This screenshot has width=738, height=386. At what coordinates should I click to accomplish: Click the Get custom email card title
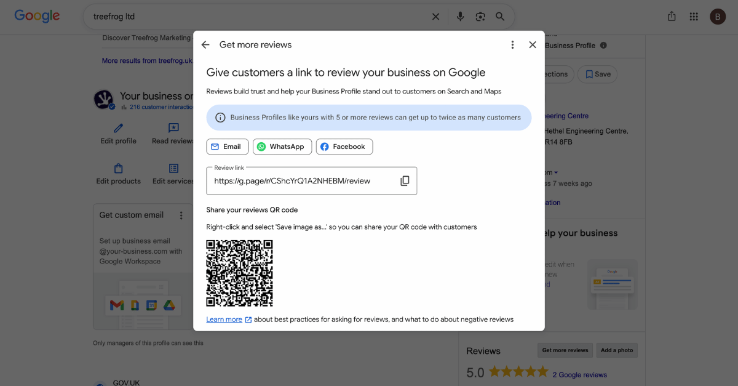[x=132, y=215]
